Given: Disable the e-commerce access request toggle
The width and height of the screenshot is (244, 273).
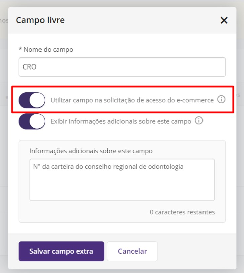Looking at the screenshot, I should click(32, 100).
